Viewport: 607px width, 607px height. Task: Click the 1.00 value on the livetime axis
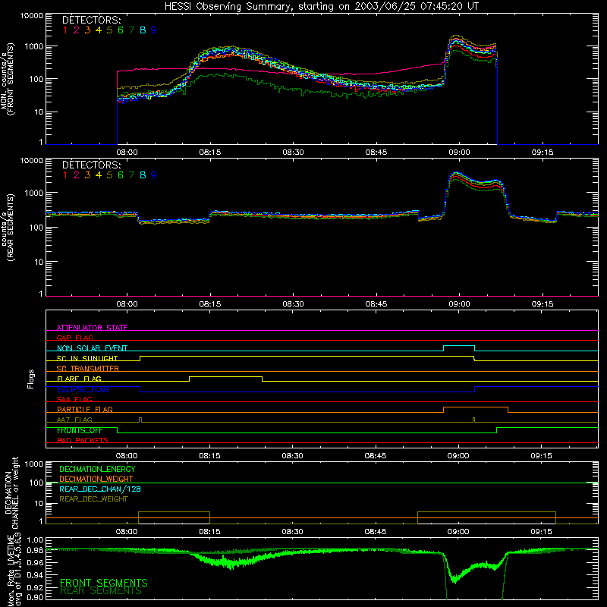point(35,540)
